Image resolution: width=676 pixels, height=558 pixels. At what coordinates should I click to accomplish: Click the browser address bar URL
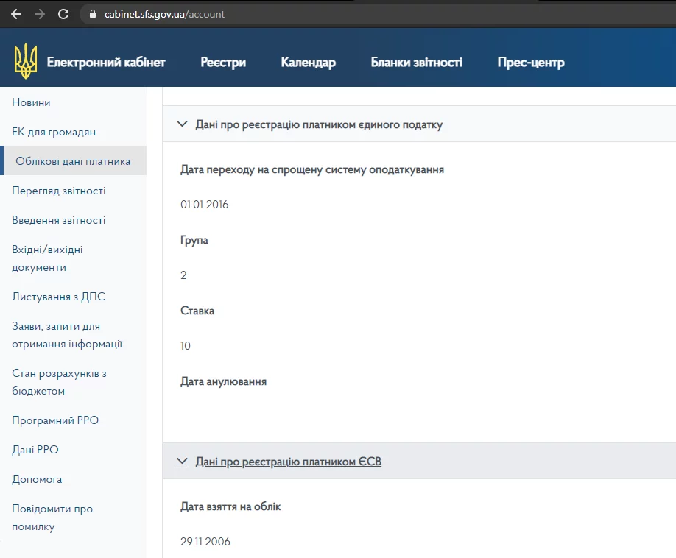[x=165, y=14]
